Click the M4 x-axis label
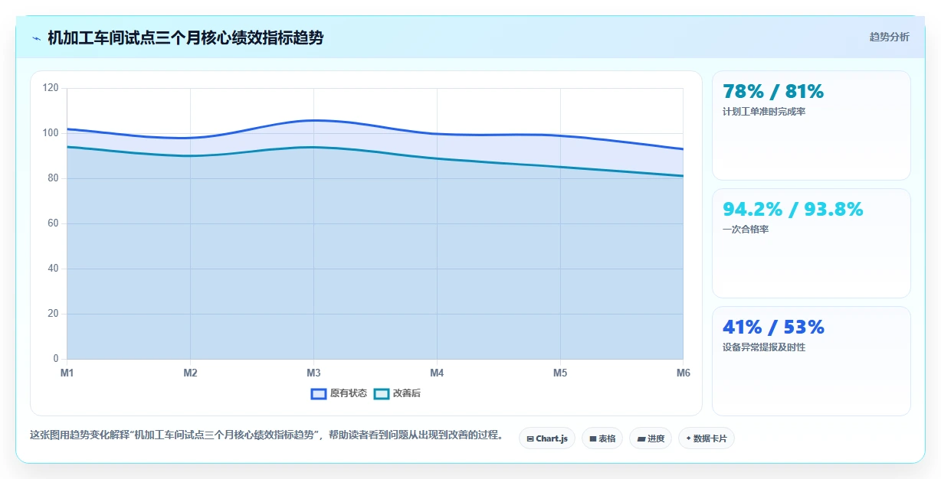 click(x=437, y=373)
